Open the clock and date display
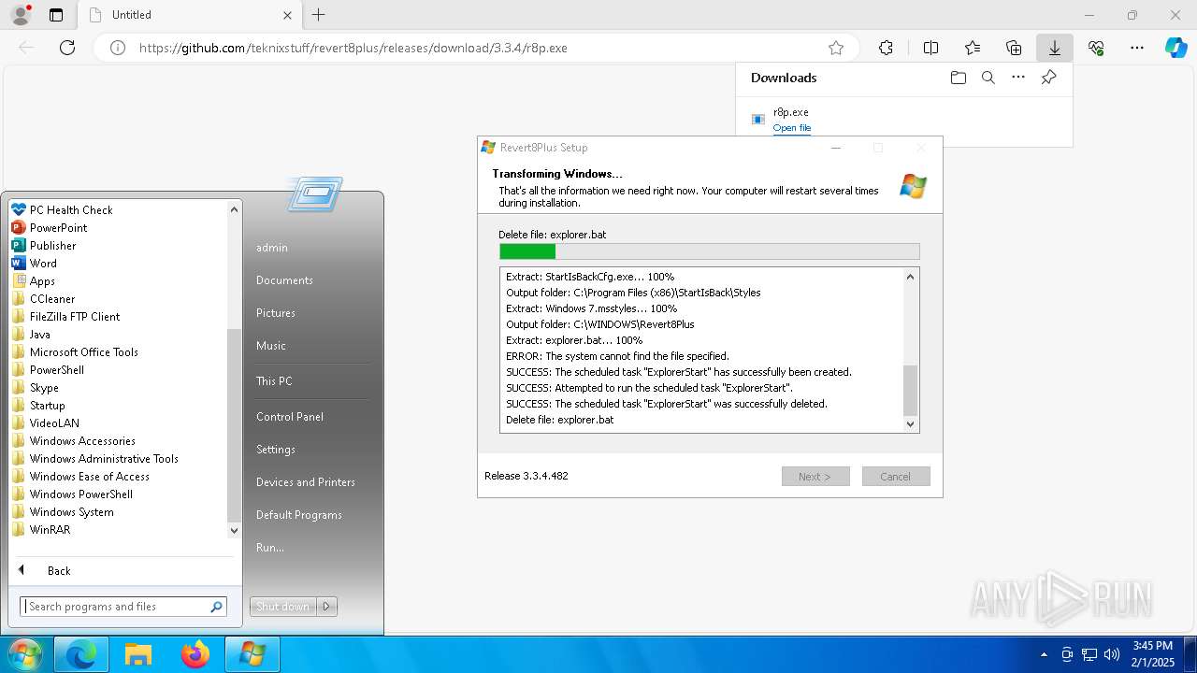The height and width of the screenshot is (673, 1197). pyautogui.click(x=1152, y=653)
